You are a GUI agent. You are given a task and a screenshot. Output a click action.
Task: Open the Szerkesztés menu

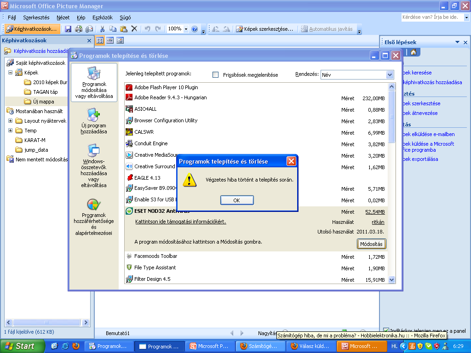(36, 17)
